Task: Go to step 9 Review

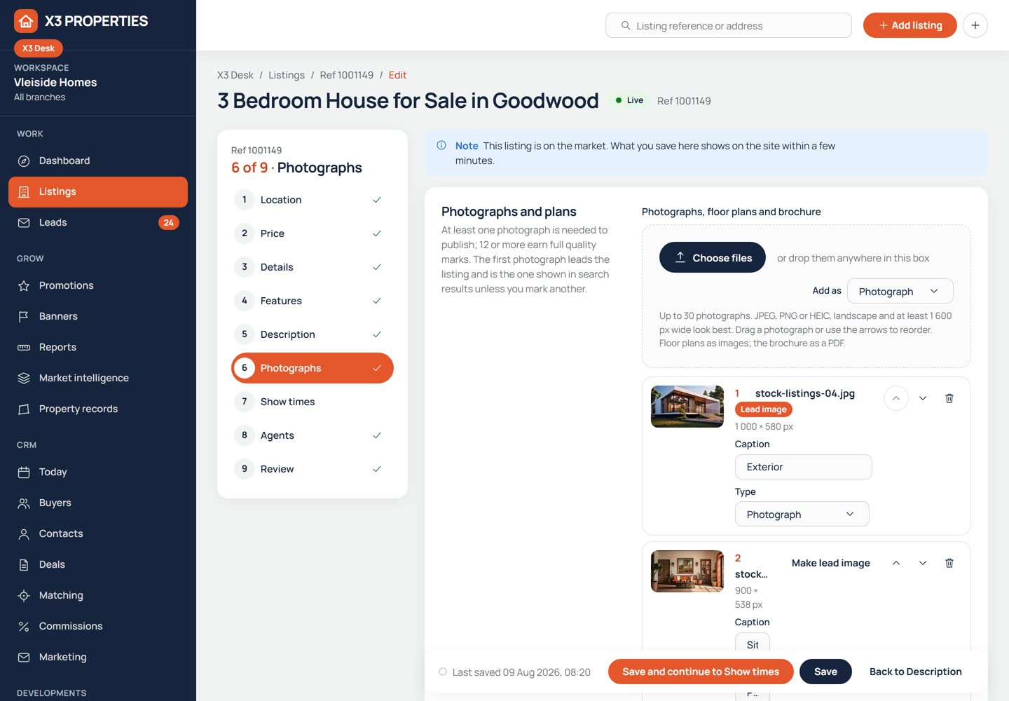Action: pyautogui.click(x=313, y=469)
